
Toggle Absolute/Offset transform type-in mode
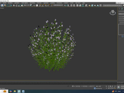pos(73,86)
